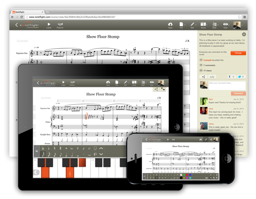Share on Twitter button

click(241, 77)
